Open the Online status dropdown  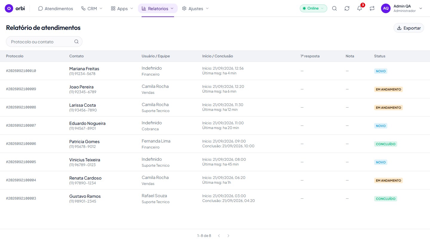(314, 8)
